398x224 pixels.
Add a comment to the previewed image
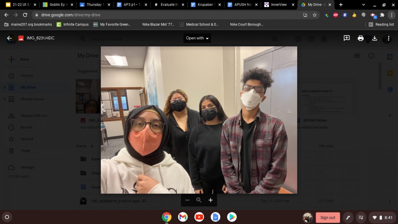click(347, 38)
